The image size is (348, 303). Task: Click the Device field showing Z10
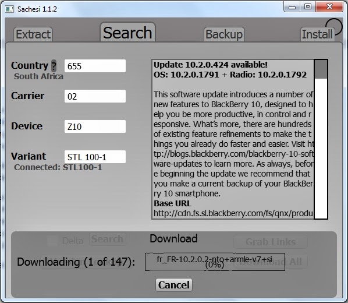tap(95, 126)
